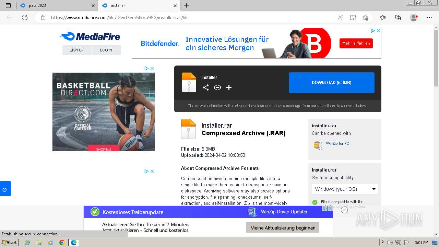The width and height of the screenshot is (439, 247).
Task: Close the Basketball Direct ad X
Action: click(152, 68)
